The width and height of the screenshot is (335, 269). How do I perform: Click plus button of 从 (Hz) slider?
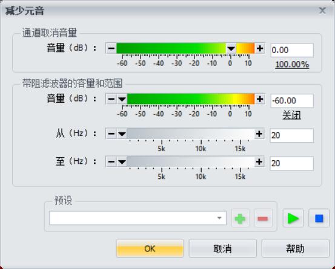click(x=259, y=134)
